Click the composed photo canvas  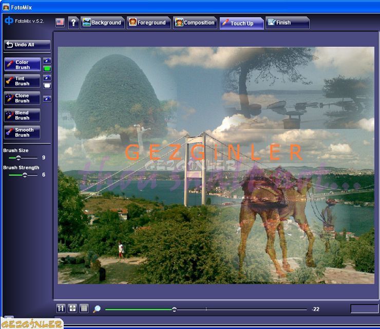(x=216, y=165)
